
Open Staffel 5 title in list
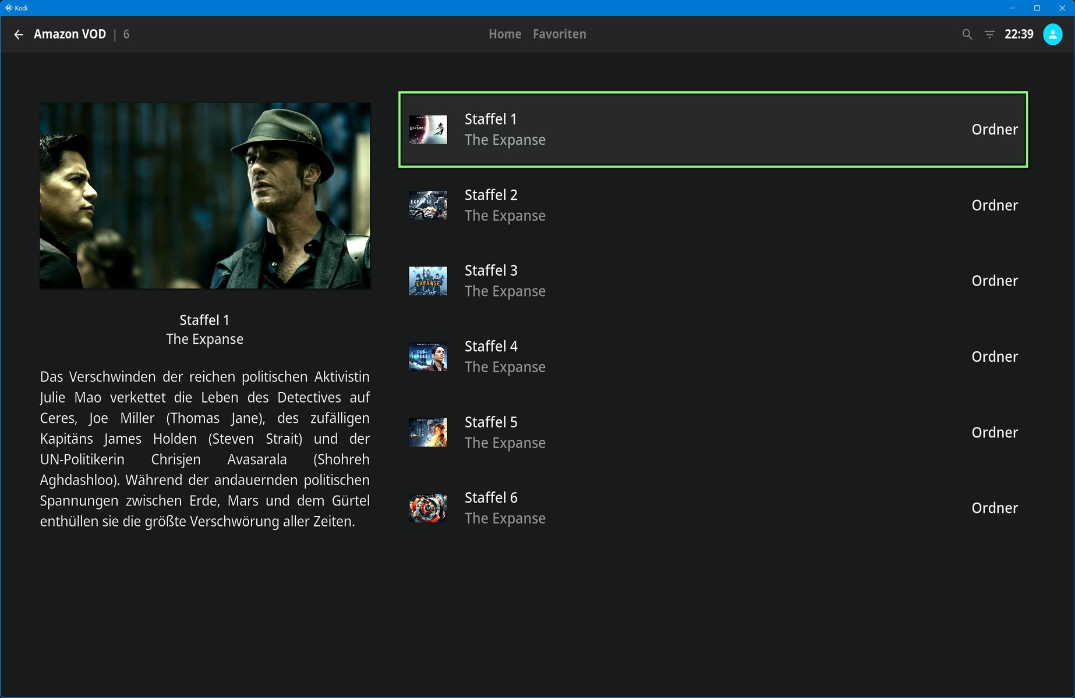pos(491,422)
